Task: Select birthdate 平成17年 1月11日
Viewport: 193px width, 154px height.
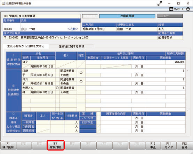Action: pos(42,83)
